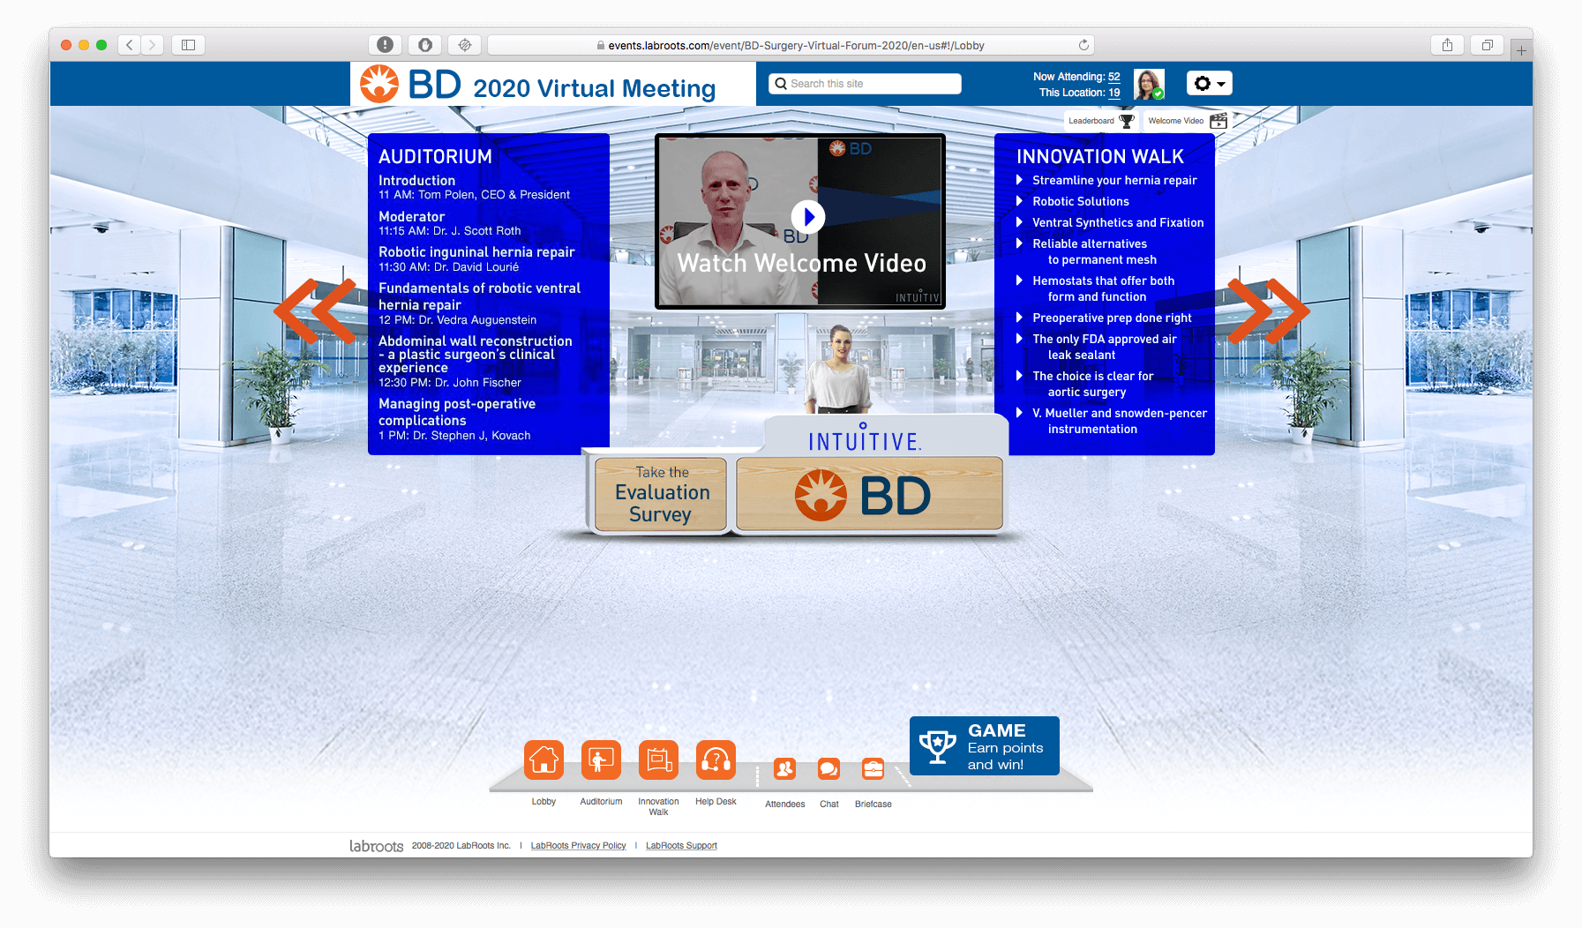
Task: Click the Safari address bar URL
Action: [x=796, y=45]
